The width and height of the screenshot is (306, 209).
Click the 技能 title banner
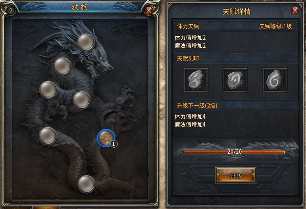coord(80,7)
